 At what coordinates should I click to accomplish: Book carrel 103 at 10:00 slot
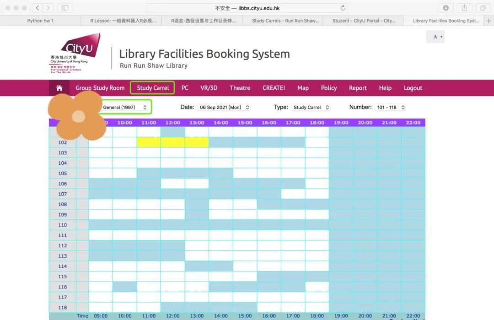[125, 153]
